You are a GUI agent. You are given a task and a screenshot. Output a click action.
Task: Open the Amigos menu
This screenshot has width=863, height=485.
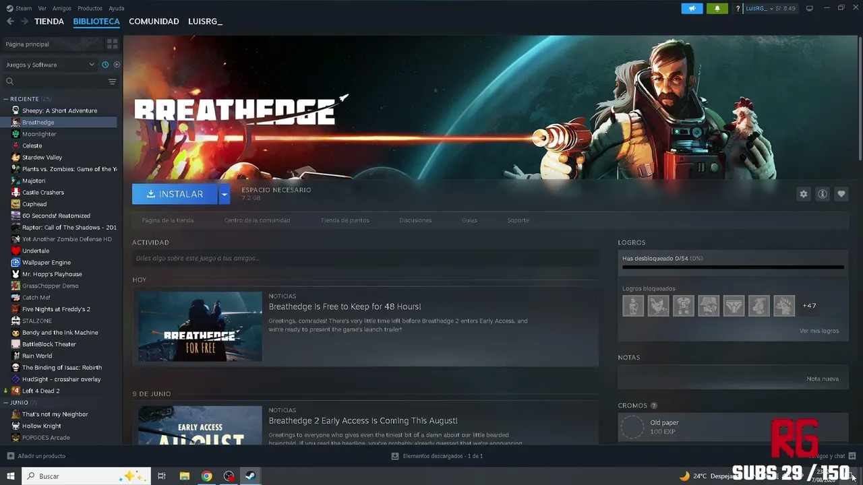[x=62, y=8]
